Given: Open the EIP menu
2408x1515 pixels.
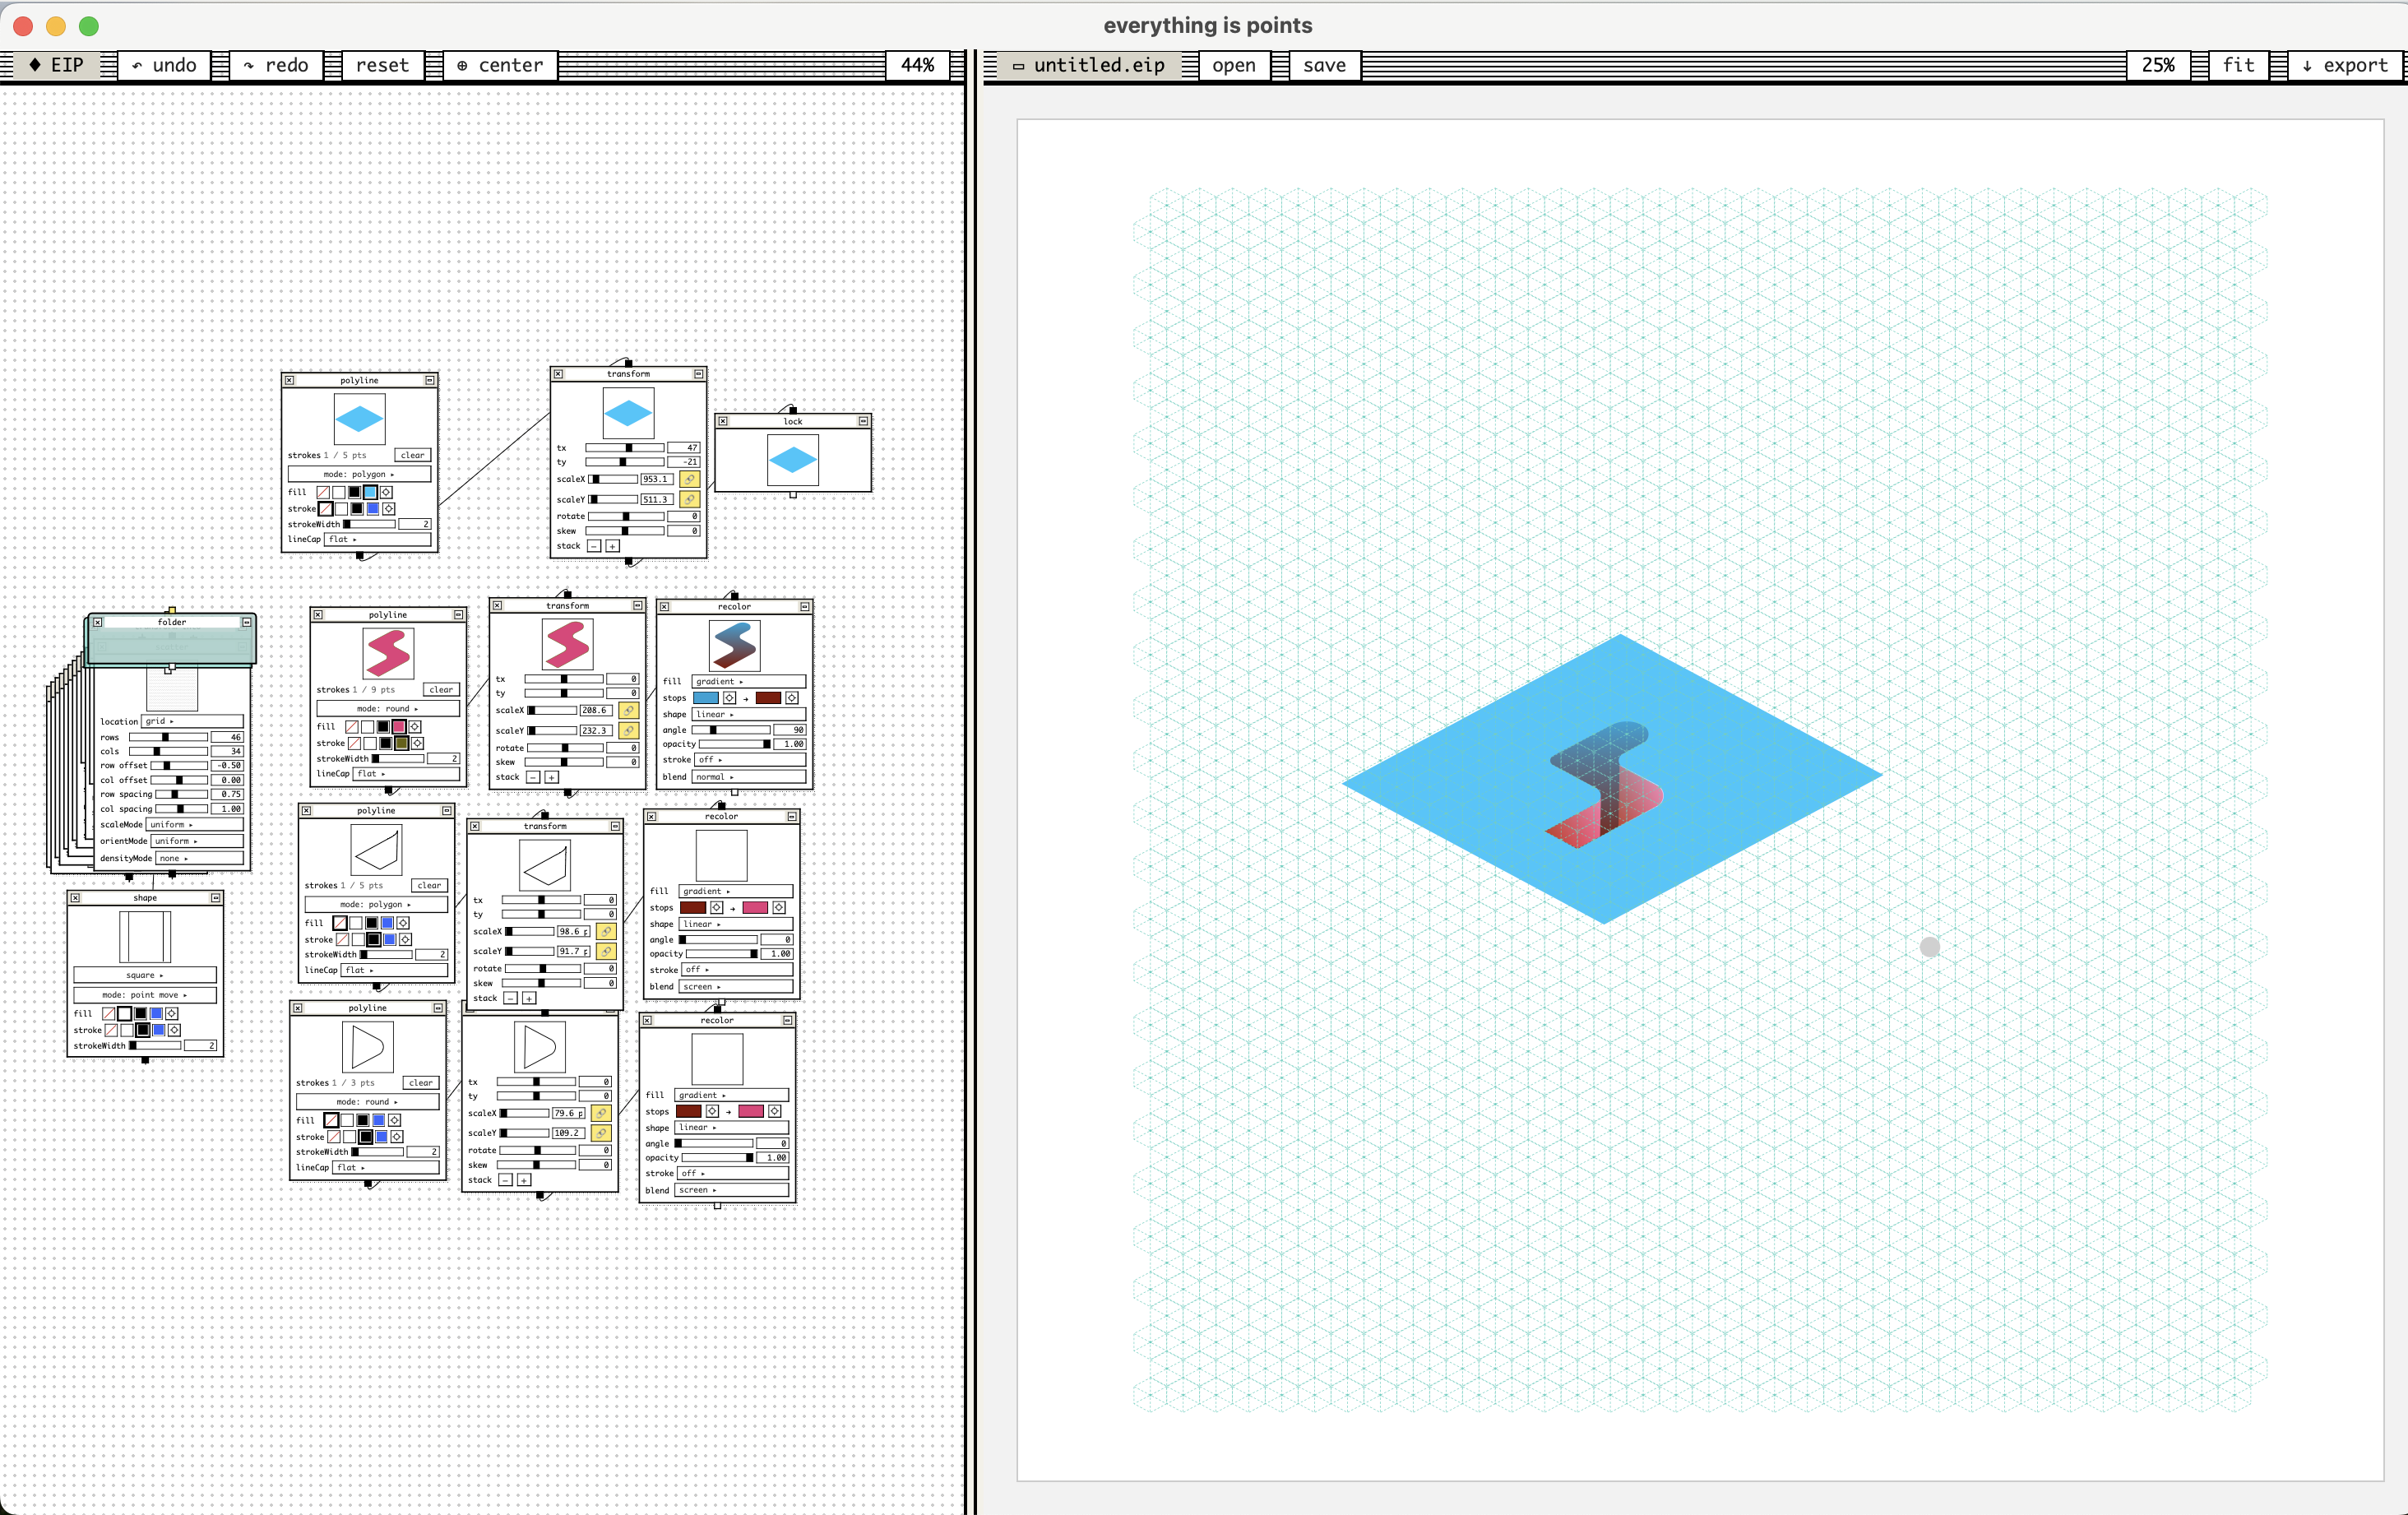Looking at the screenshot, I should pyautogui.click(x=58, y=65).
